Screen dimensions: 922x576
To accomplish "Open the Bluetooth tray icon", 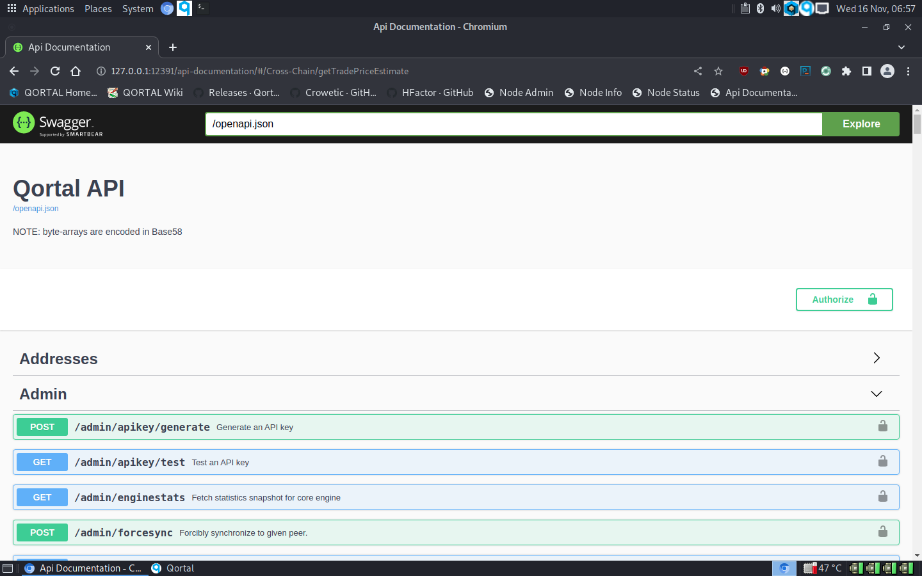I will (x=760, y=8).
